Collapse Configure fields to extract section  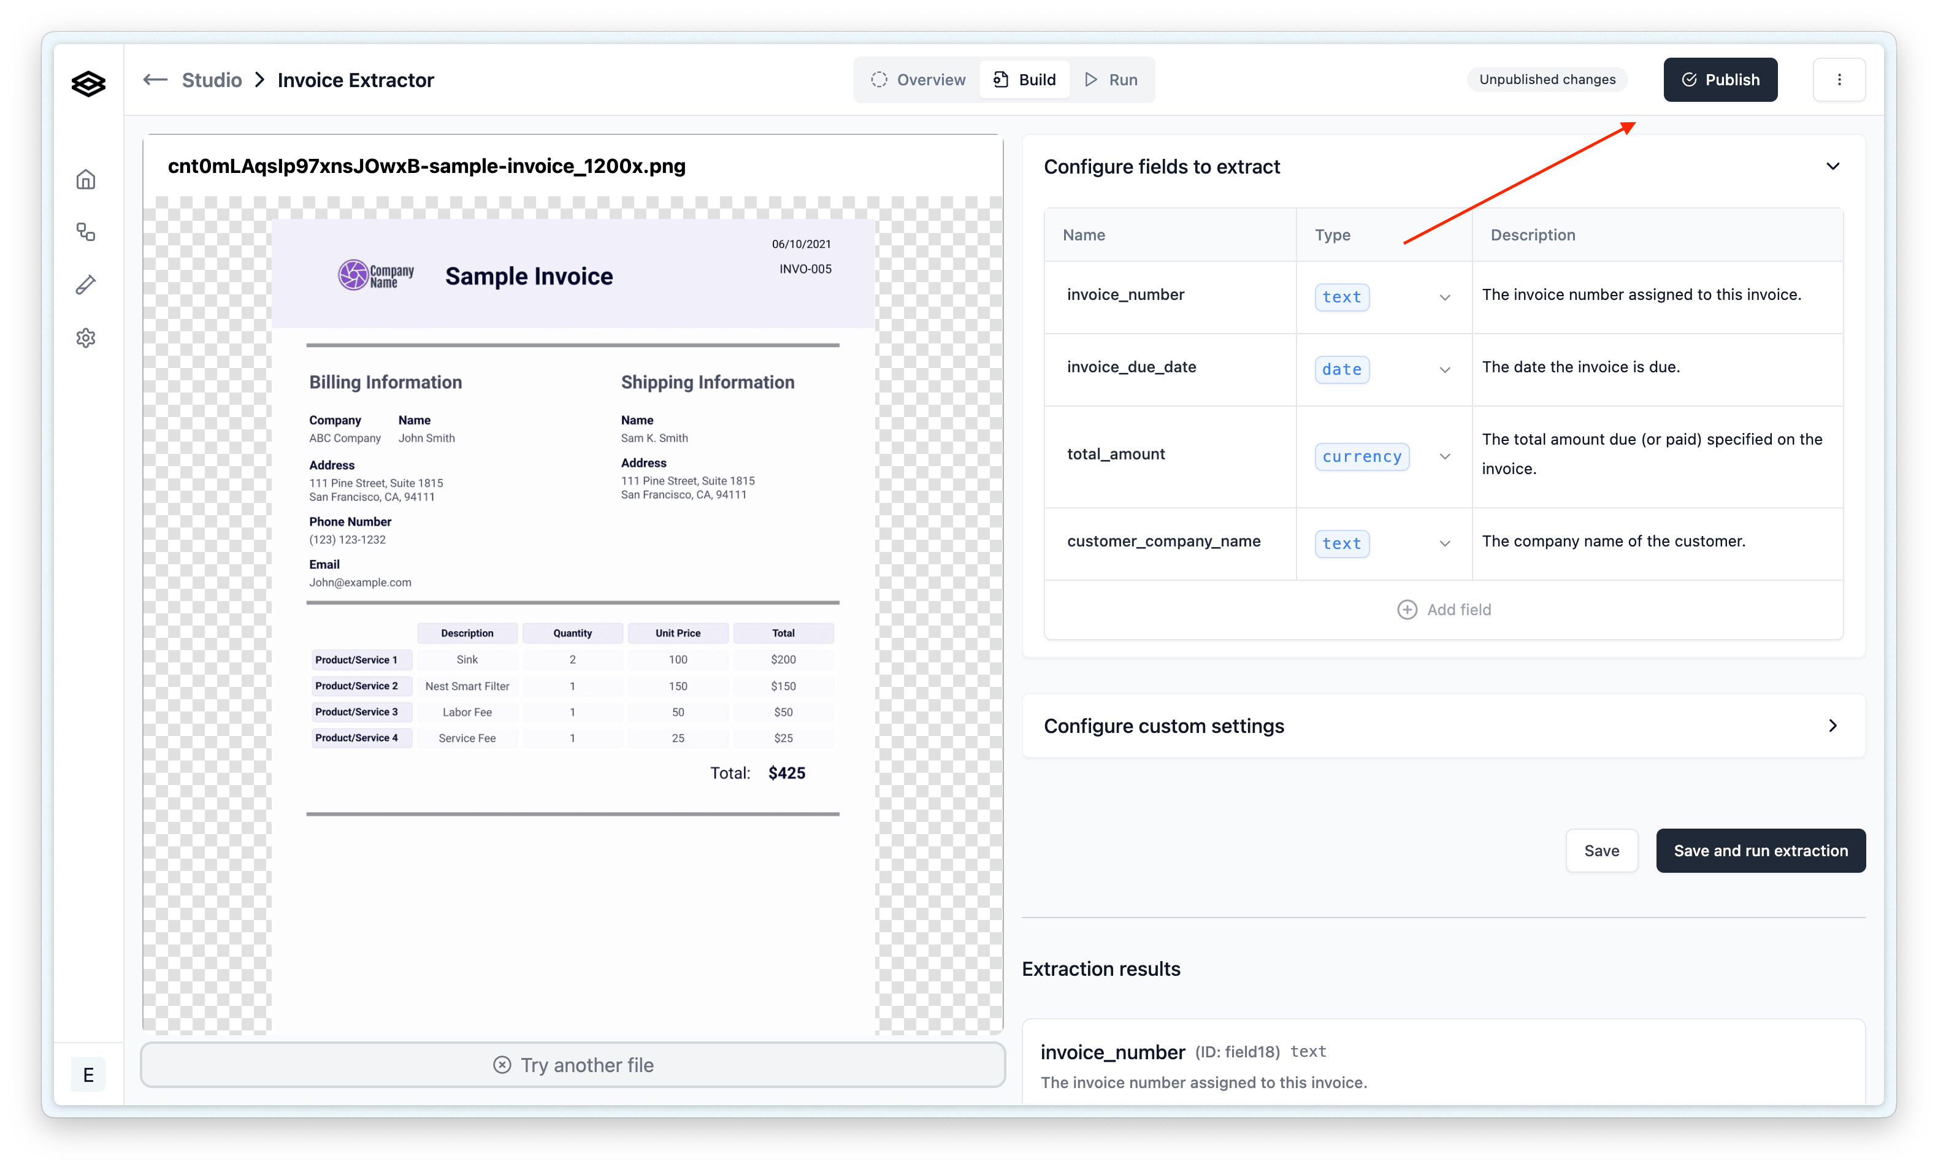click(1832, 167)
